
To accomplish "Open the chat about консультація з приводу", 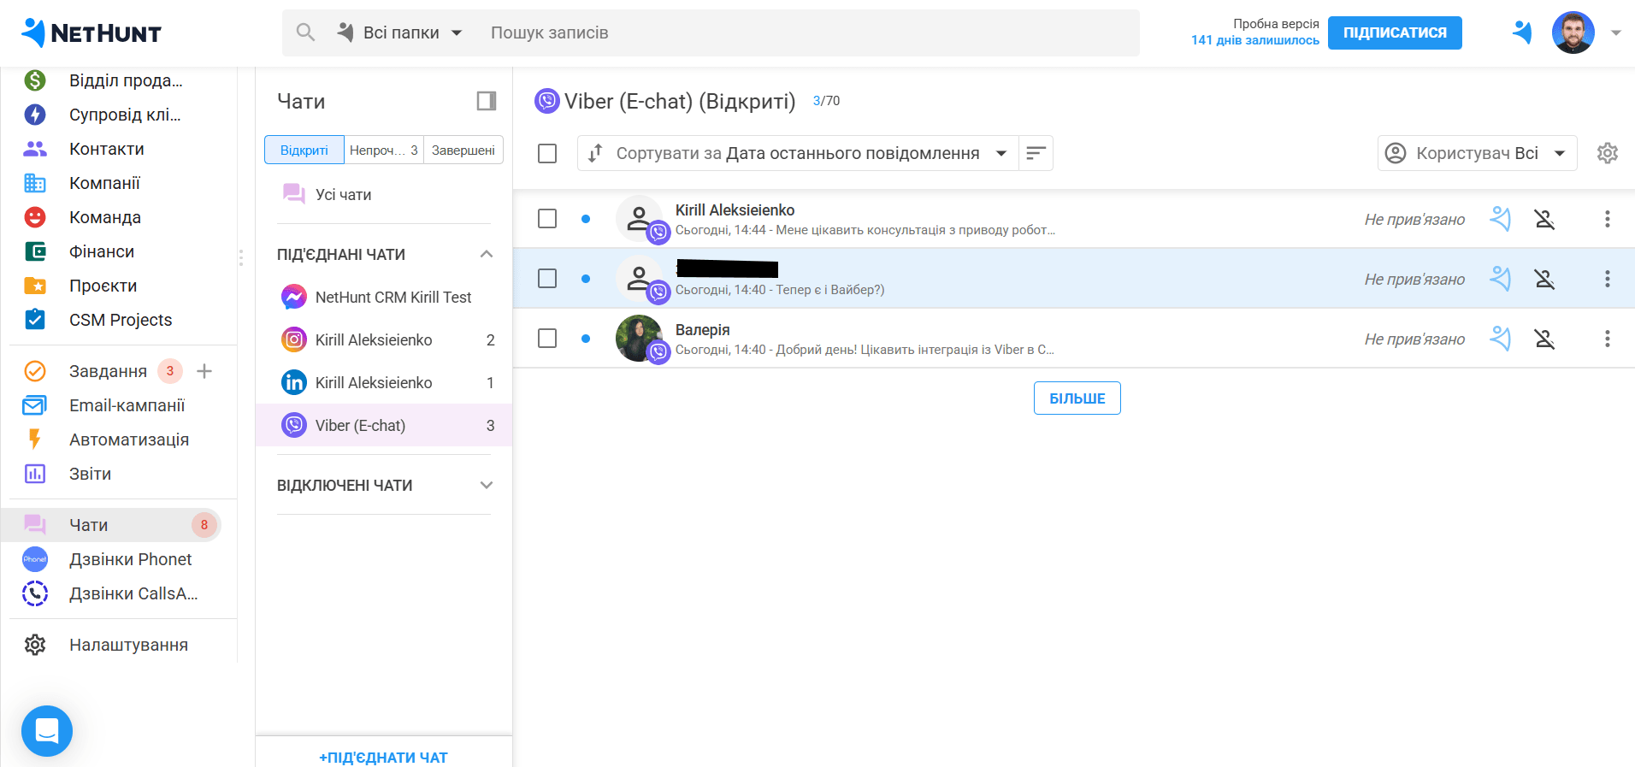I will pos(1073,219).
